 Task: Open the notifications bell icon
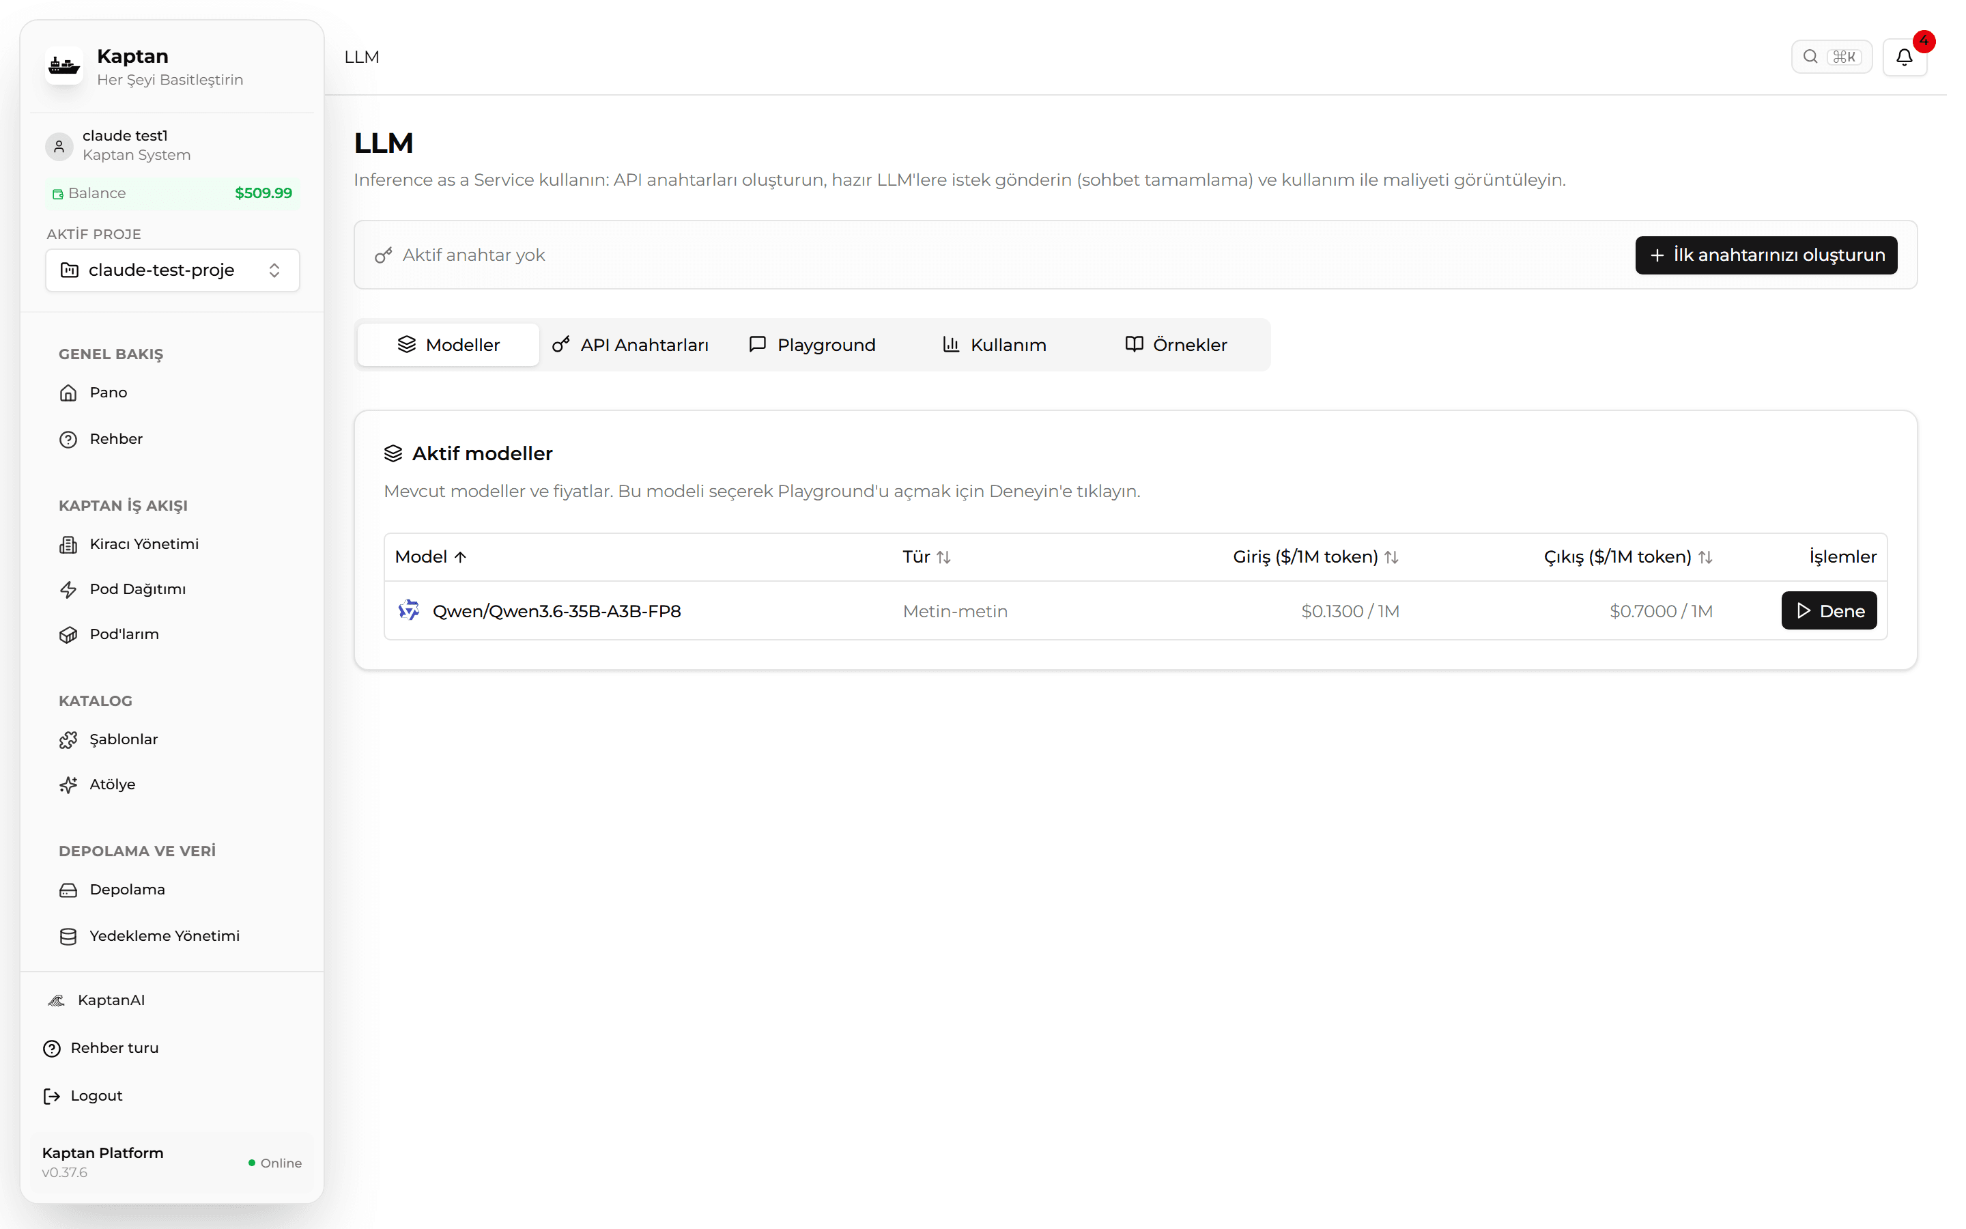(1905, 57)
